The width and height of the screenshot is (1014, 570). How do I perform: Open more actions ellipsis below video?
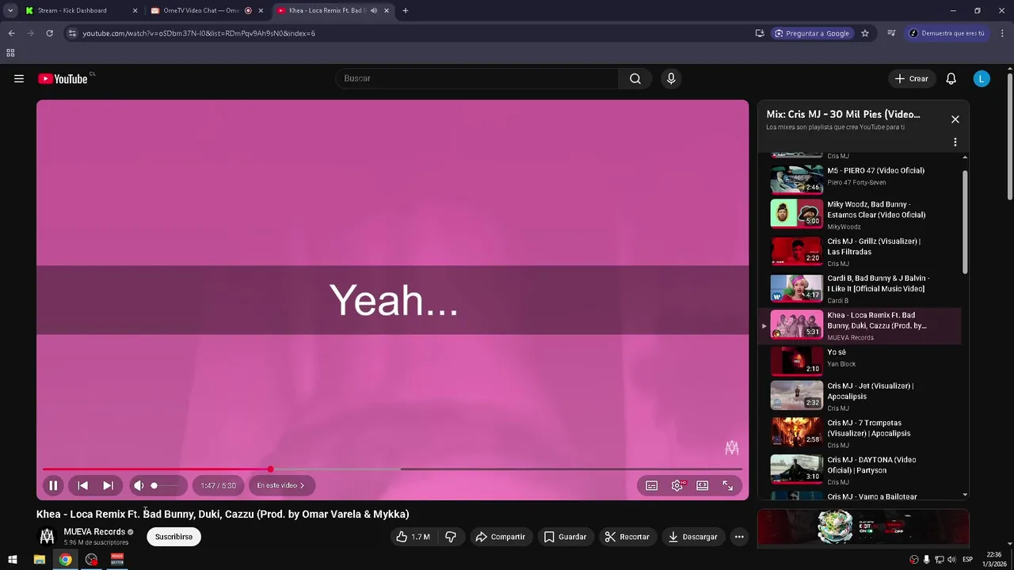pos(739,537)
